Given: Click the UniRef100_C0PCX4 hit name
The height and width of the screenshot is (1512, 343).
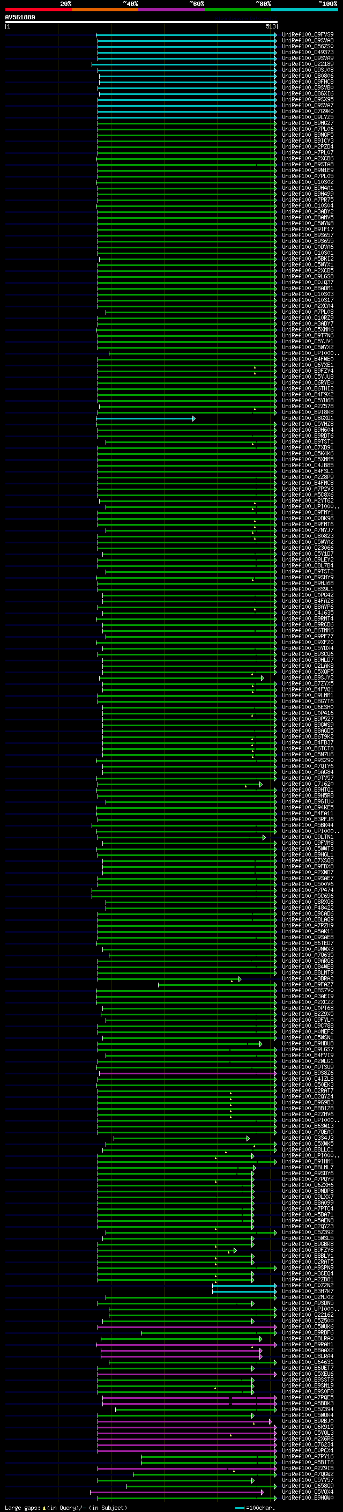Looking at the screenshot, I should coord(308,1450).
